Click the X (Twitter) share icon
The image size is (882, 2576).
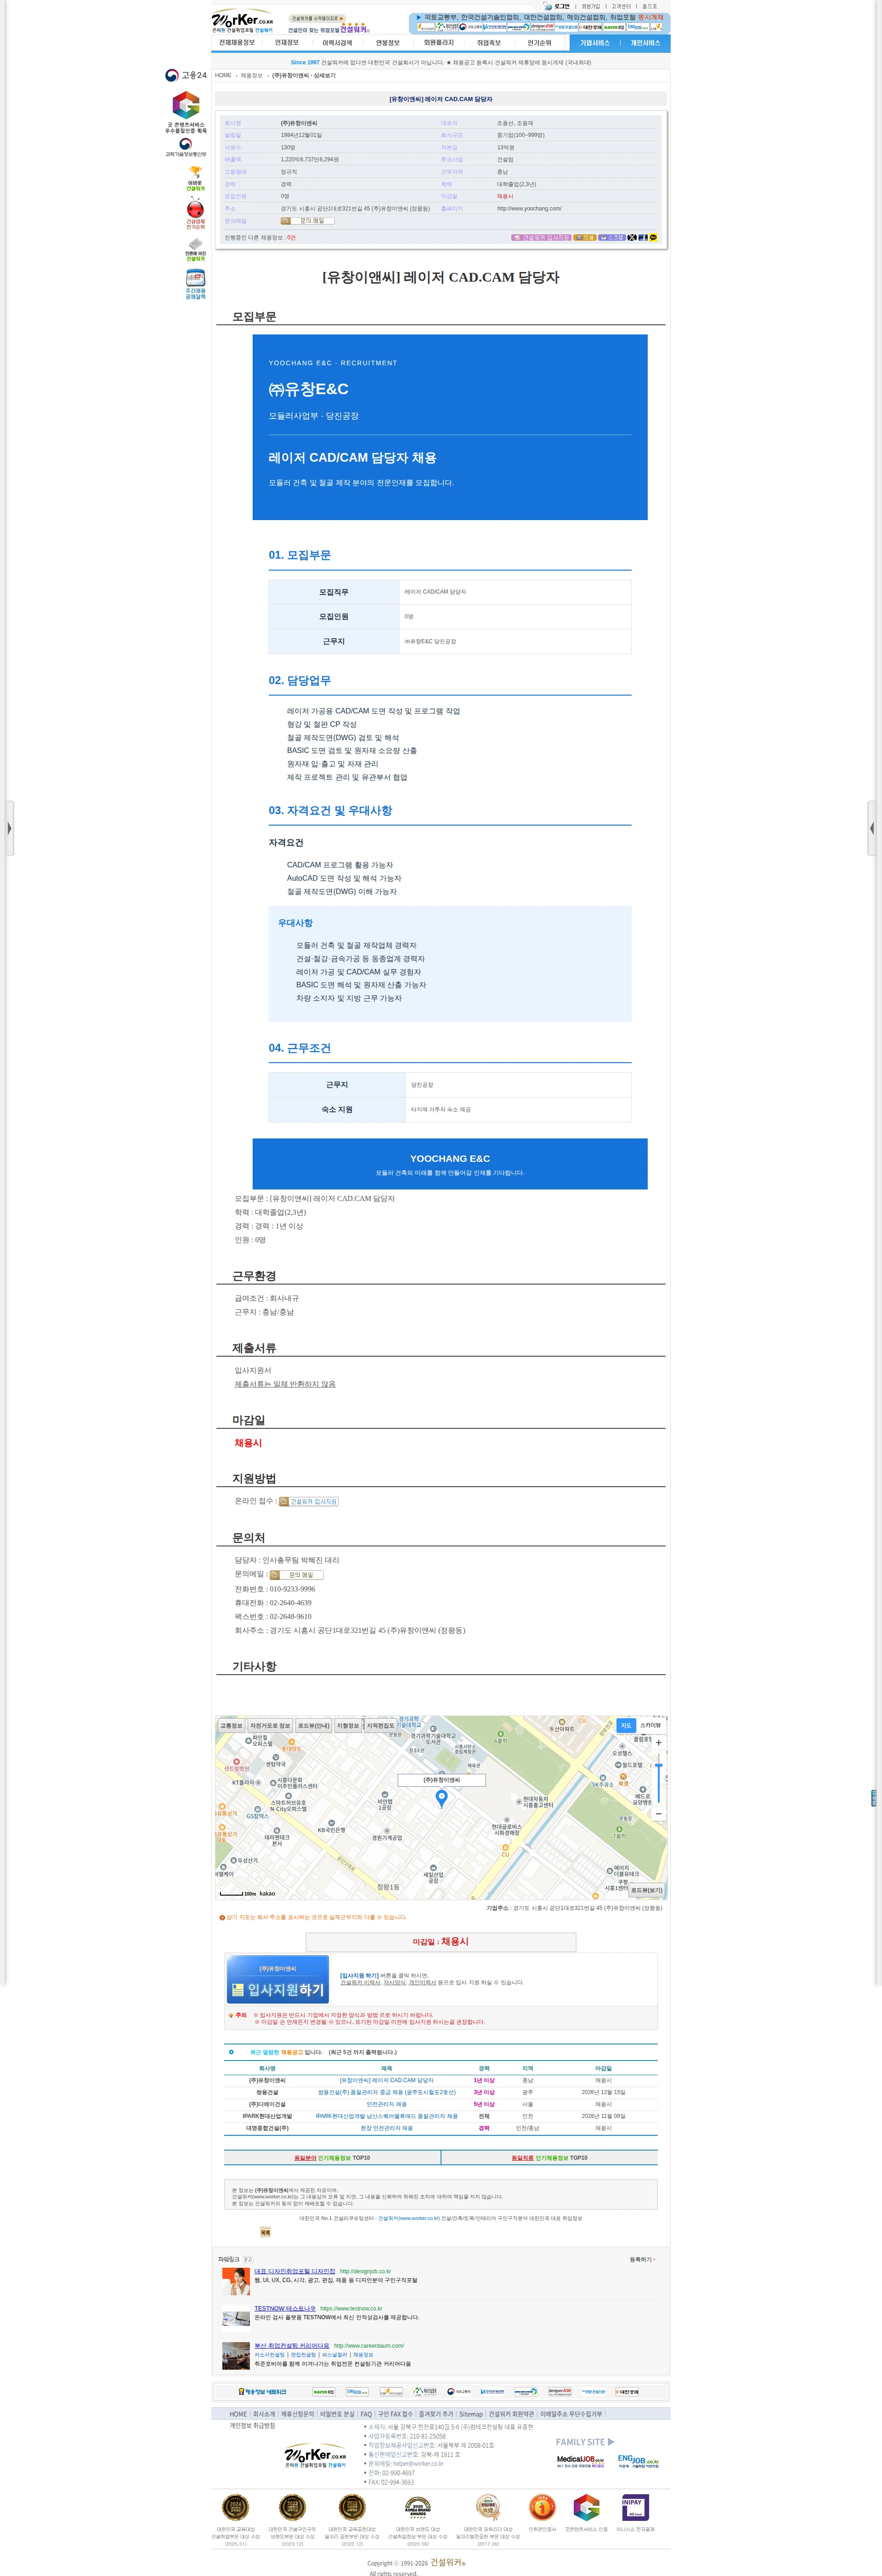[632, 238]
